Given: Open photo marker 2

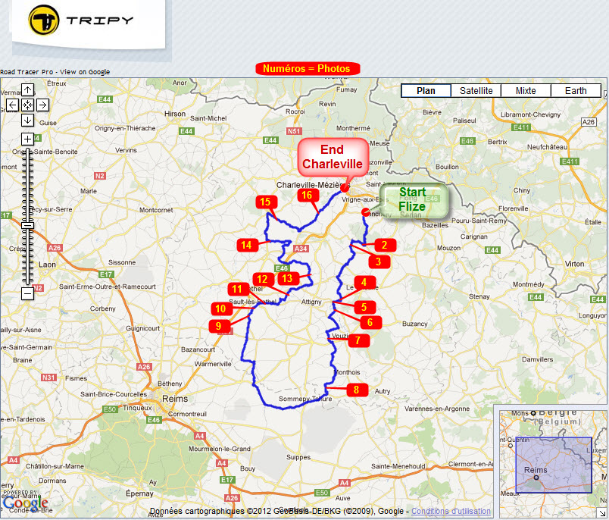Looking at the screenshot, I should [x=385, y=246].
